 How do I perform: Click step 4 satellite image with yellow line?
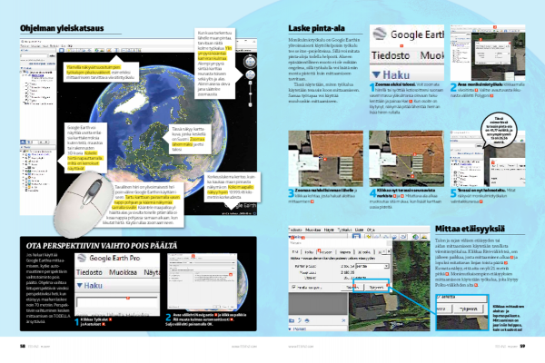click(406, 159)
